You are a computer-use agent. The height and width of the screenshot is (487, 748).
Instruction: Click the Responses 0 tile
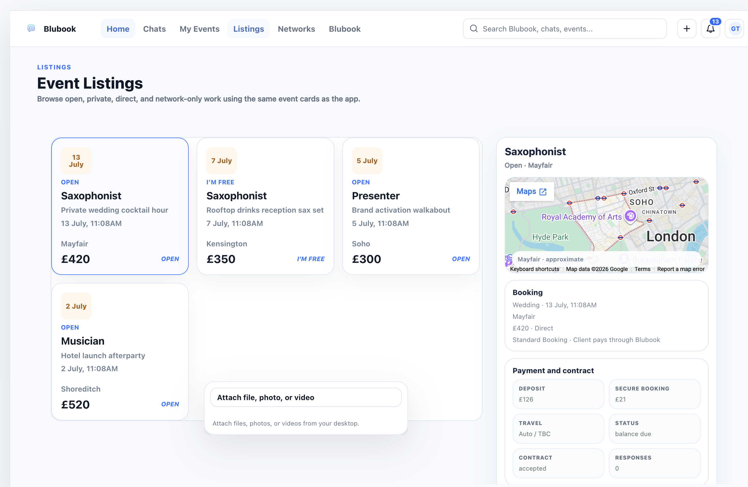point(654,463)
